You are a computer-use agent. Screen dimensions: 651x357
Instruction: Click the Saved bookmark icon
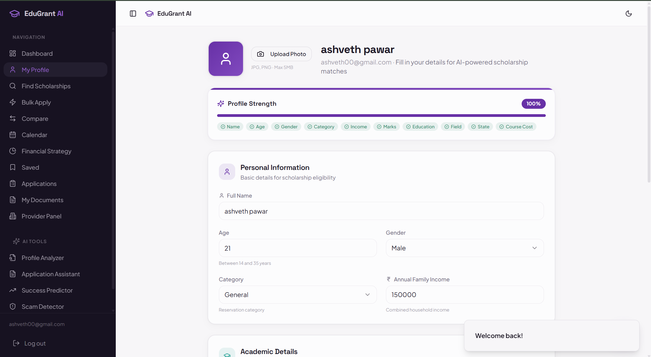click(x=13, y=167)
